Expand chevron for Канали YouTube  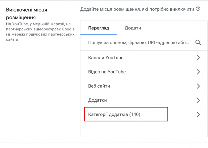[x=198, y=58]
